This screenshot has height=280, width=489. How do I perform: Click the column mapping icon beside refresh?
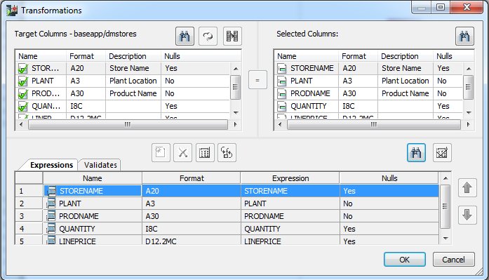pos(232,36)
